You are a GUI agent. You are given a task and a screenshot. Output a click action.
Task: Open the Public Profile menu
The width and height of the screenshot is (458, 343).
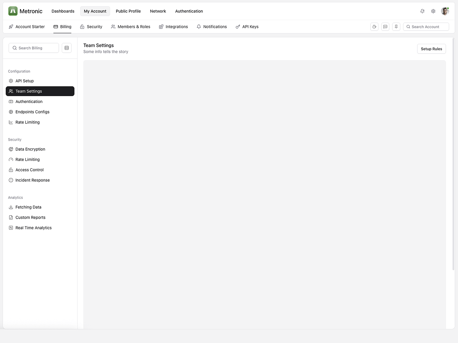click(x=128, y=11)
